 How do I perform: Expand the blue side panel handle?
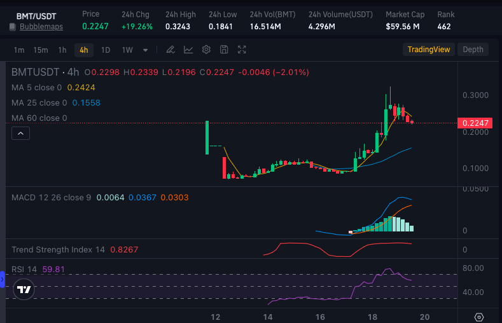coord(3,280)
